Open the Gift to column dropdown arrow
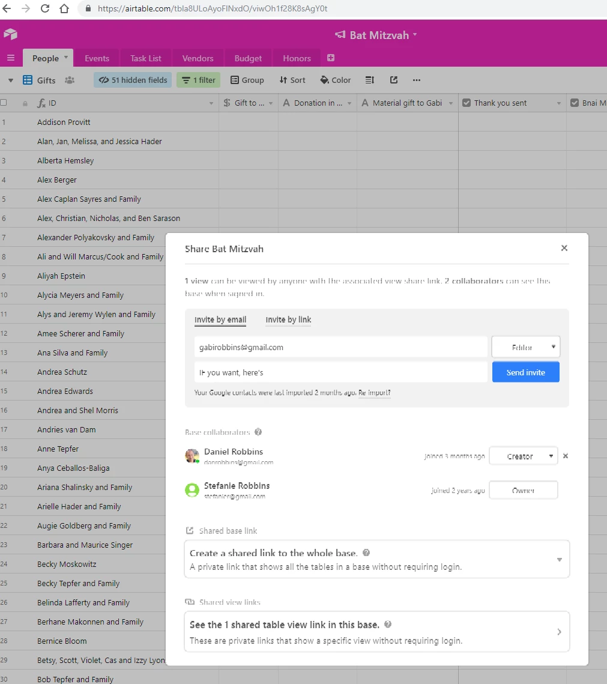This screenshot has width=607, height=684. pyautogui.click(x=271, y=103)
